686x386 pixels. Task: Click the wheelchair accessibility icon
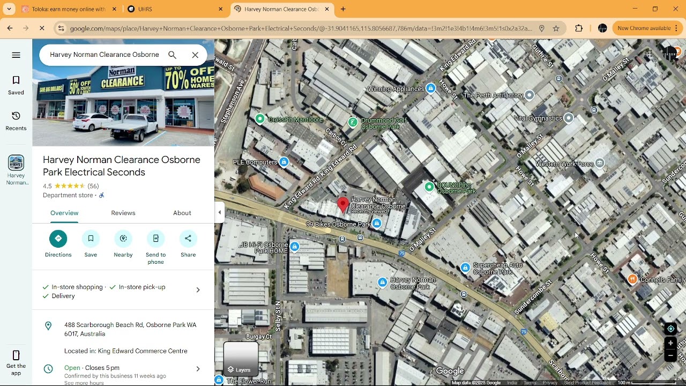tap(101, 196)
